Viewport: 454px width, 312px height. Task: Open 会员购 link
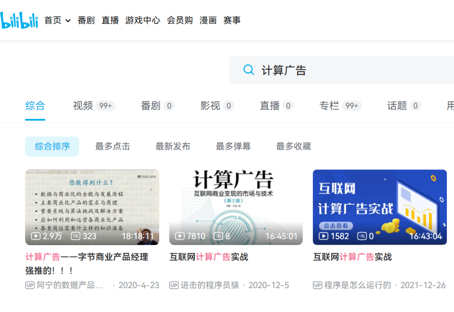coord(179,20)
